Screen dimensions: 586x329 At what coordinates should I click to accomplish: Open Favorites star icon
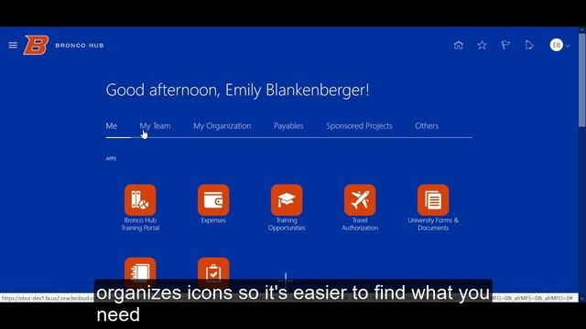point(483,45)
